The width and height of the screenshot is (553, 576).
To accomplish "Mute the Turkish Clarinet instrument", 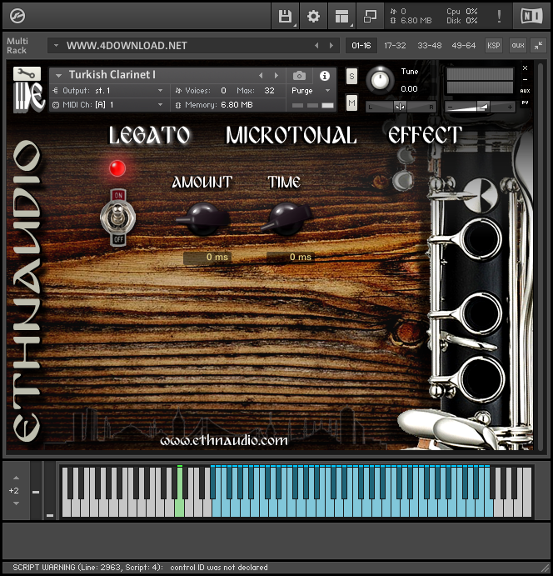I will click(351, 103).
